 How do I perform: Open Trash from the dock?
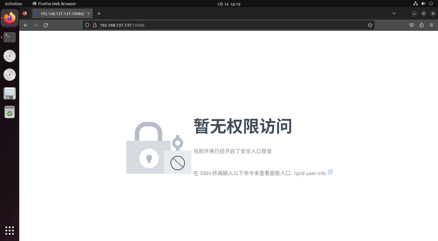click(10, 112)
